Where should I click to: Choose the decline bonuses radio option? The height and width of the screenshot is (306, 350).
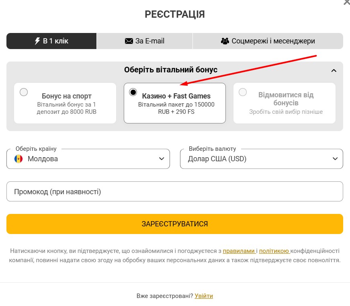[243, 92]
